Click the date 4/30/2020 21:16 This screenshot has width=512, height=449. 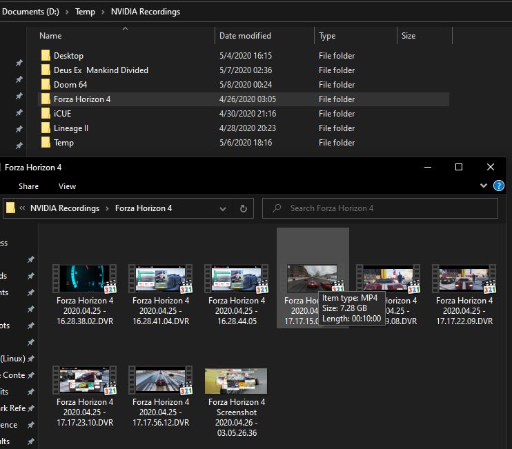click(x=248, y=114)
